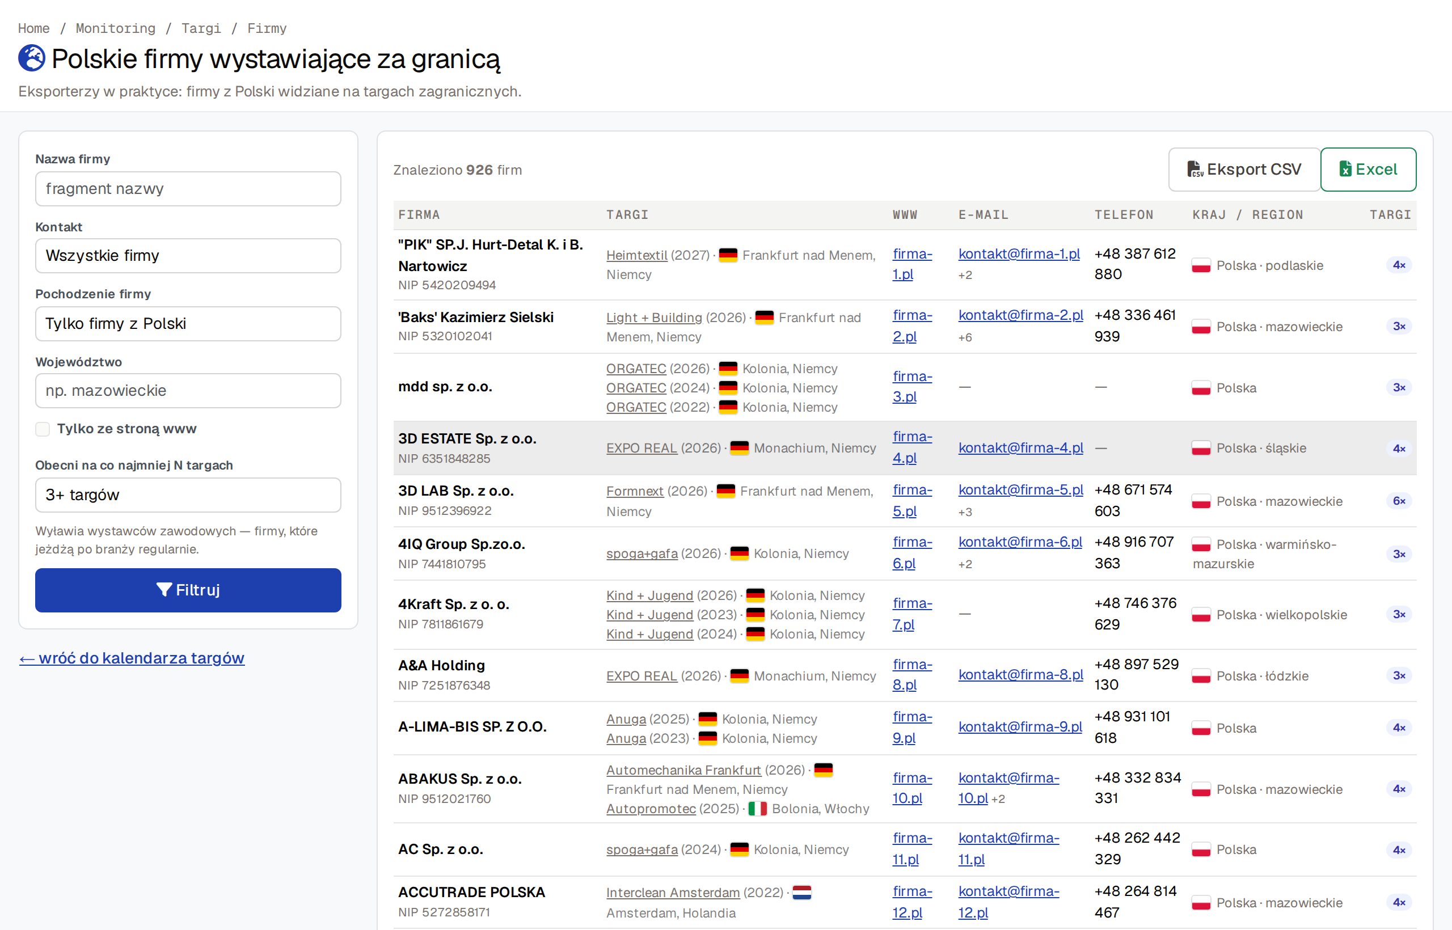Screen dimensions: 1452x930
Task: Click the 6× fair count badge for 3D LAB
Action: (x=1399, y=501)
